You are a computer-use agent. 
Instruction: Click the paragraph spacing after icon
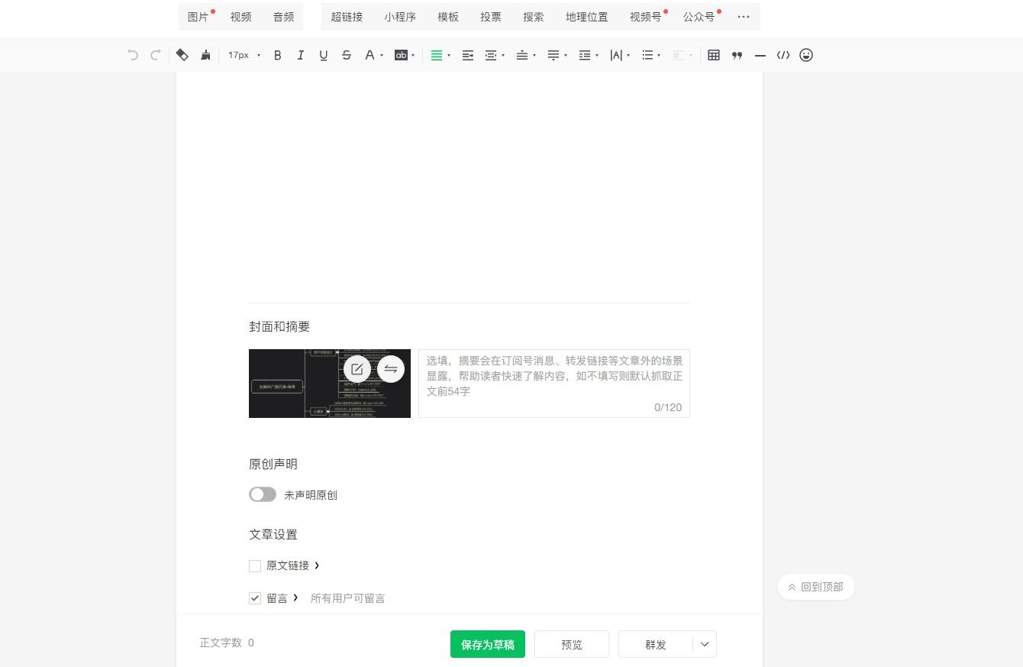coord(553,55)
